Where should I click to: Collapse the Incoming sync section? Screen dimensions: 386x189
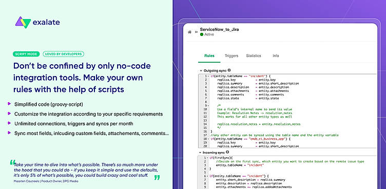click(x=200, y=153)
